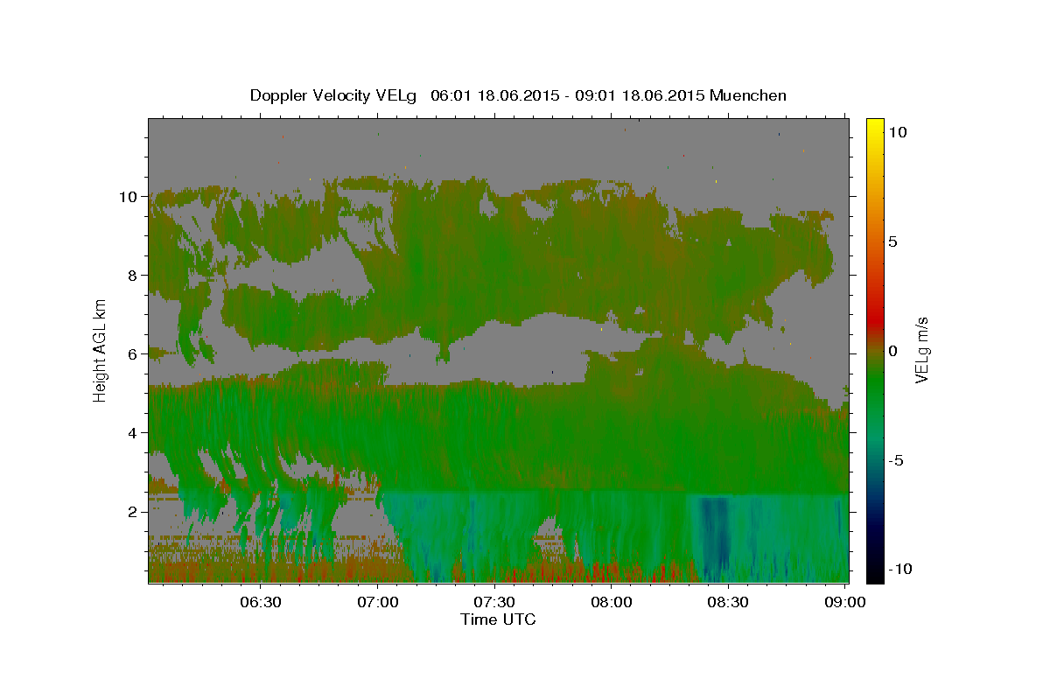Click the height axis label 6

coord(132,354)
